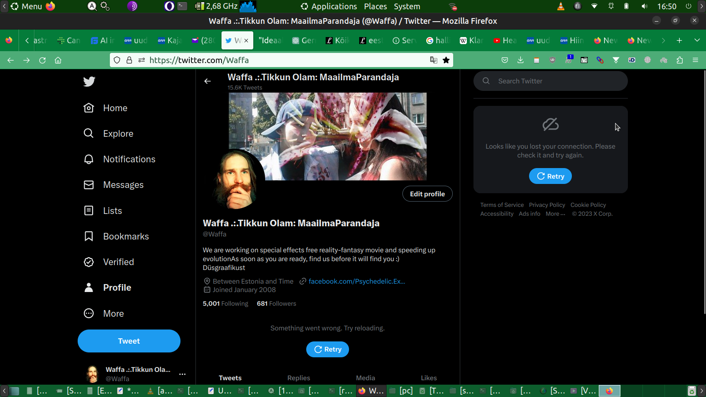706x397 pixels.
Task: Open Explore in the Twitter sidebar
Action: (109, 134)
